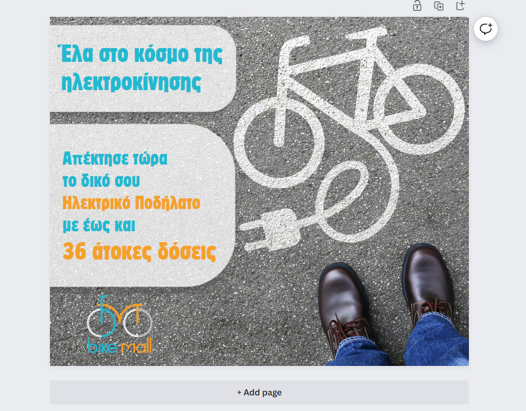
Task: Select the orange 'Ηλεκτρικό Ποδήλατο' text
Action: (131, 203)
